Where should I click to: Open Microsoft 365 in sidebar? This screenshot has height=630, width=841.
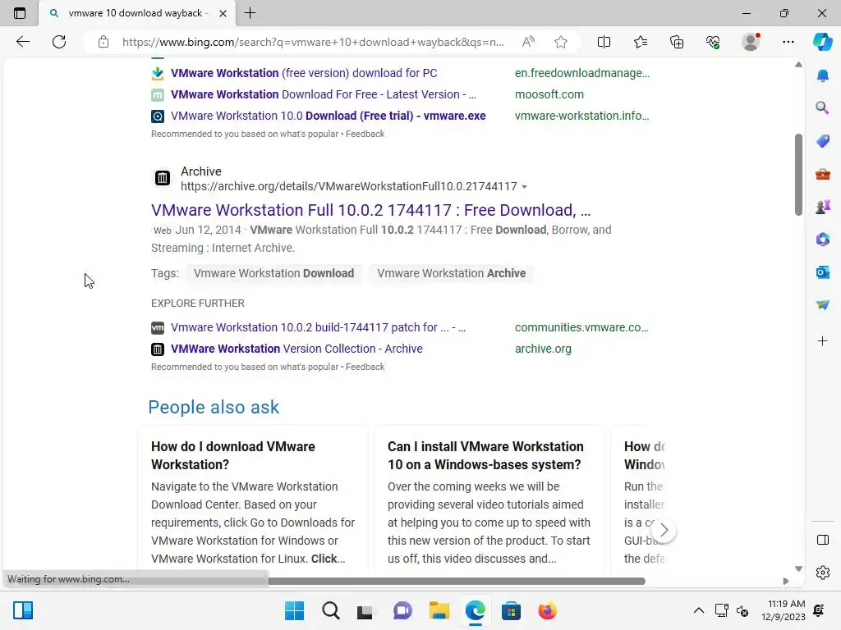[823, 240]
